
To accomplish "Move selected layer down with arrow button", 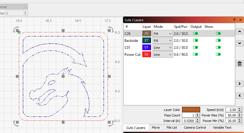I will [x=240, y=43].
